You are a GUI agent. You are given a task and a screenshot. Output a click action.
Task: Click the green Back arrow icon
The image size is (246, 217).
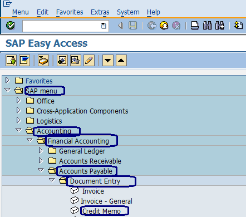tap(152, 26)
